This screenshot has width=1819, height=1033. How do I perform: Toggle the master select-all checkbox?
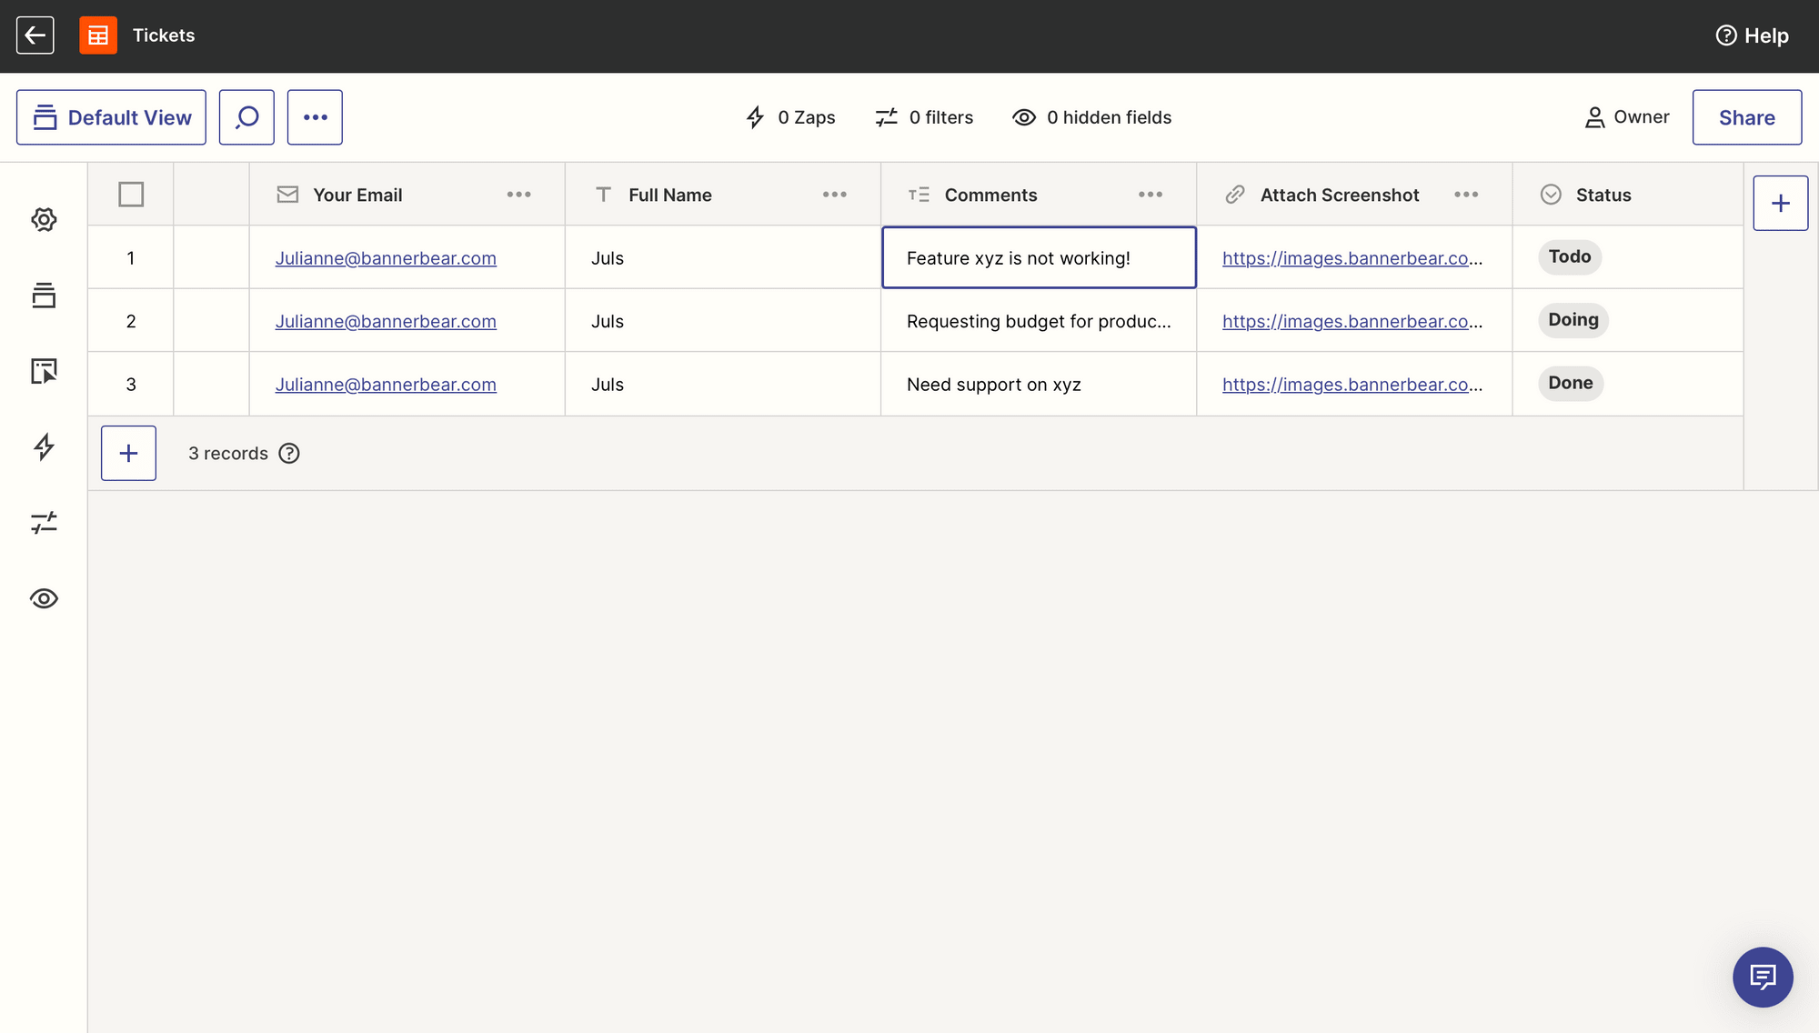point(130,194)
